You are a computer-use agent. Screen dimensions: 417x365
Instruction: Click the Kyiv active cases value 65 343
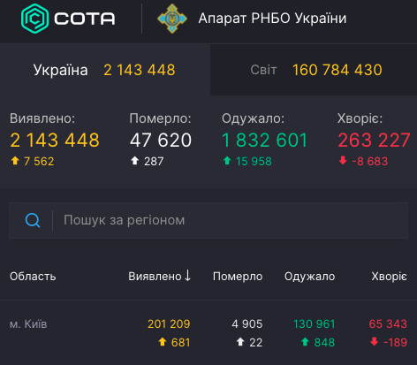click(x=388, y=324)
